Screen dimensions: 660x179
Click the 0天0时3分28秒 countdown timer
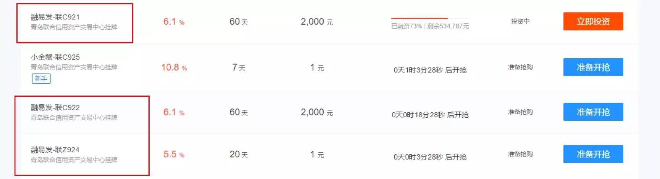(x=430, y=157)
